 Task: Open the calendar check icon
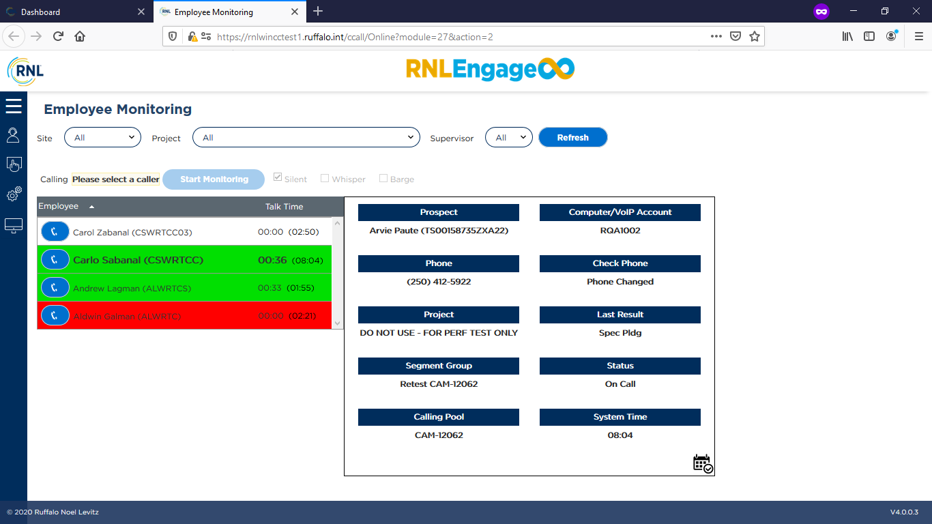[x=702, y=463]
